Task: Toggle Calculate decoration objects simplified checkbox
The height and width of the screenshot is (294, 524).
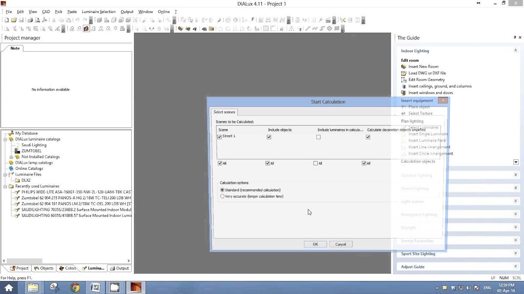Action: click(368, 137)
